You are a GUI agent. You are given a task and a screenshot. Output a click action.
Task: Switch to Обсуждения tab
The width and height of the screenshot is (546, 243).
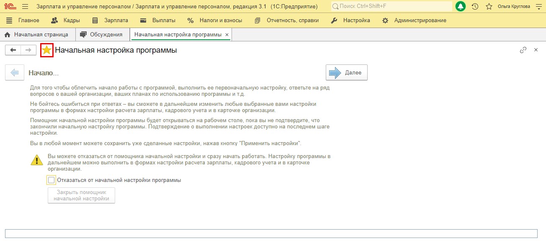[103, 35]
